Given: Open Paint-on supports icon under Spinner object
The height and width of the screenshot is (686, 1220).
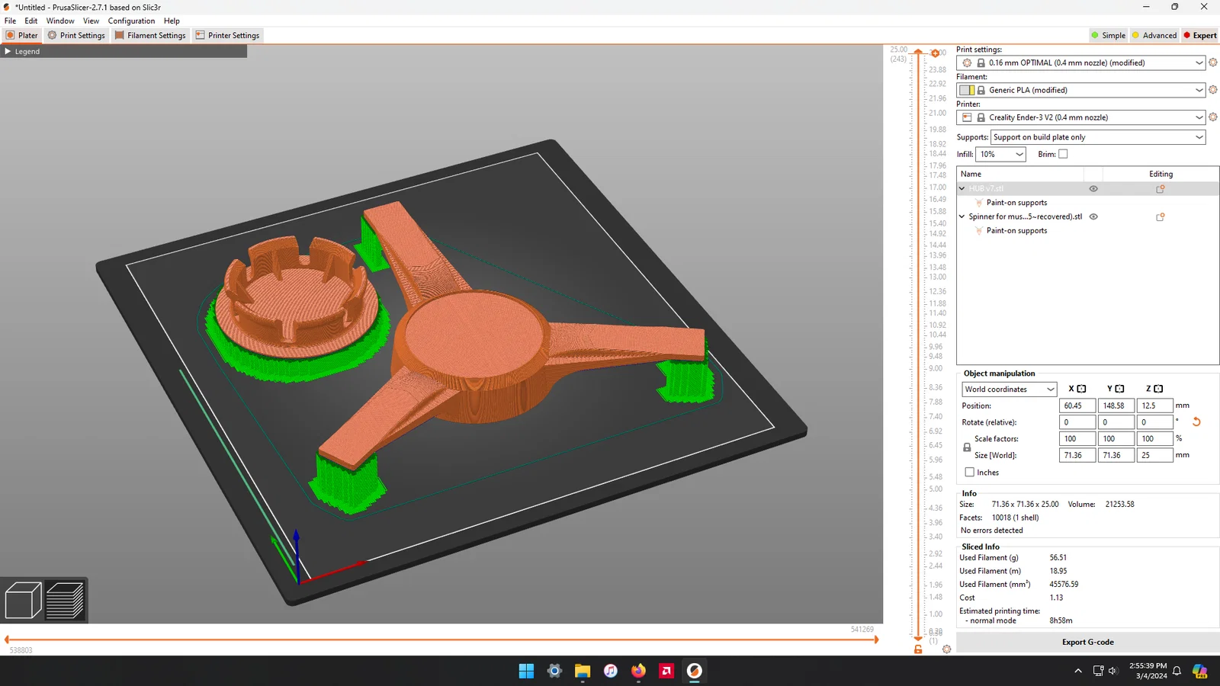Looking at the screenshot, I should coord(979,231).
